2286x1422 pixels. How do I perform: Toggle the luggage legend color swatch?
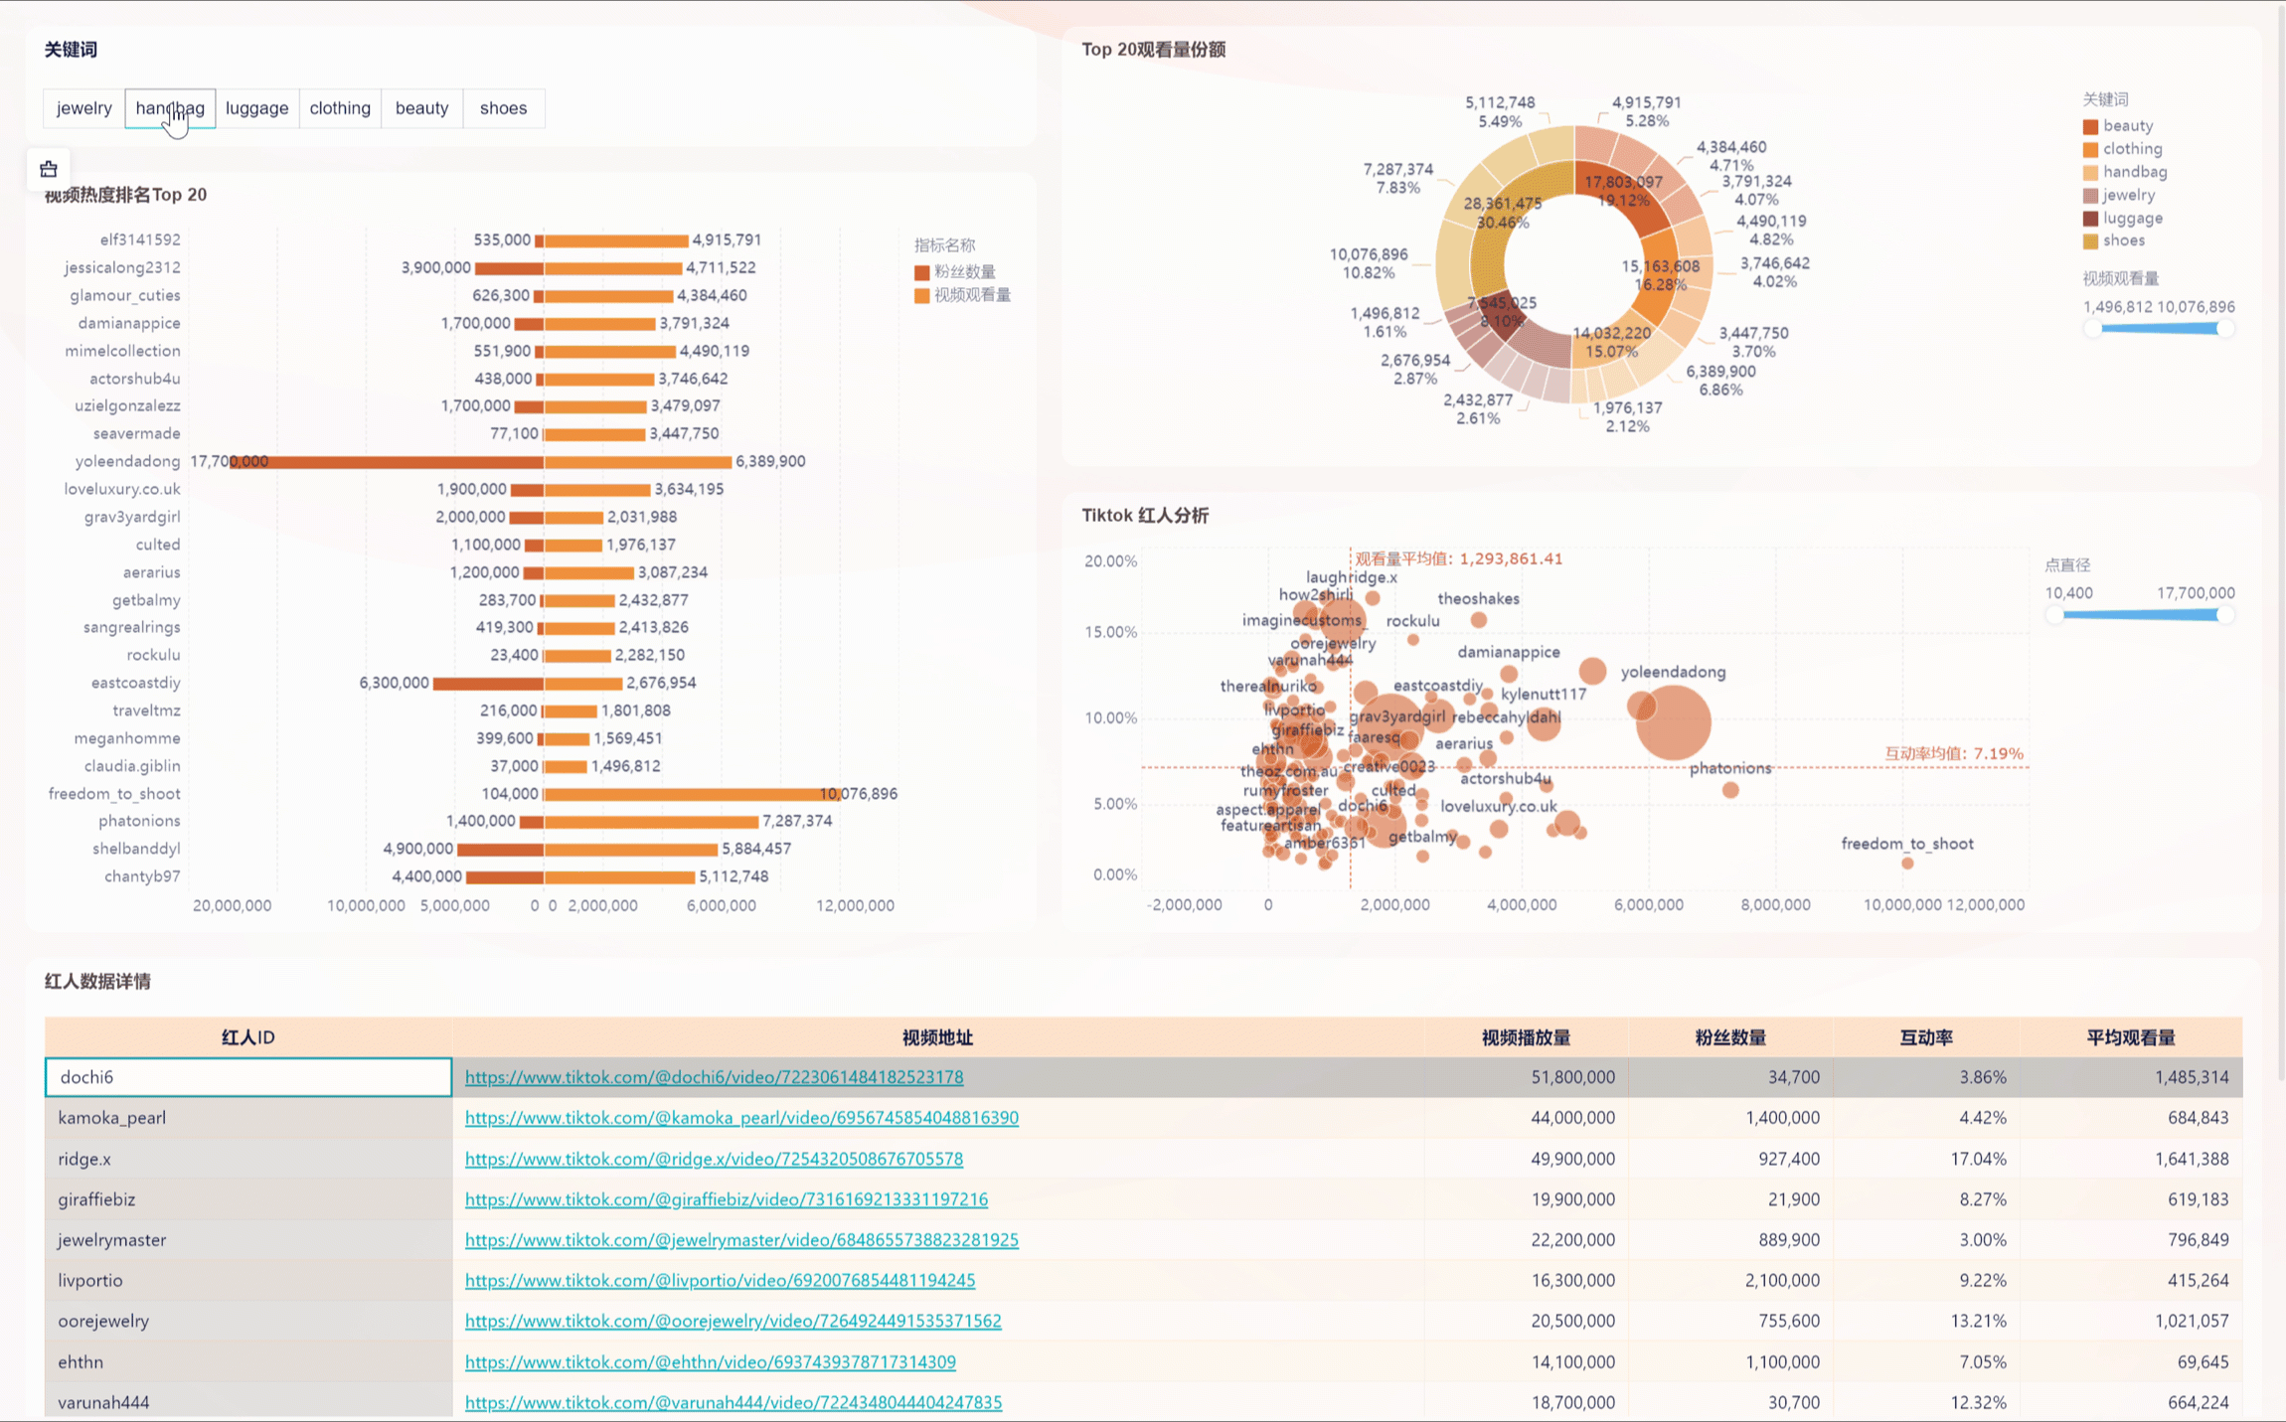point(2090,219)
